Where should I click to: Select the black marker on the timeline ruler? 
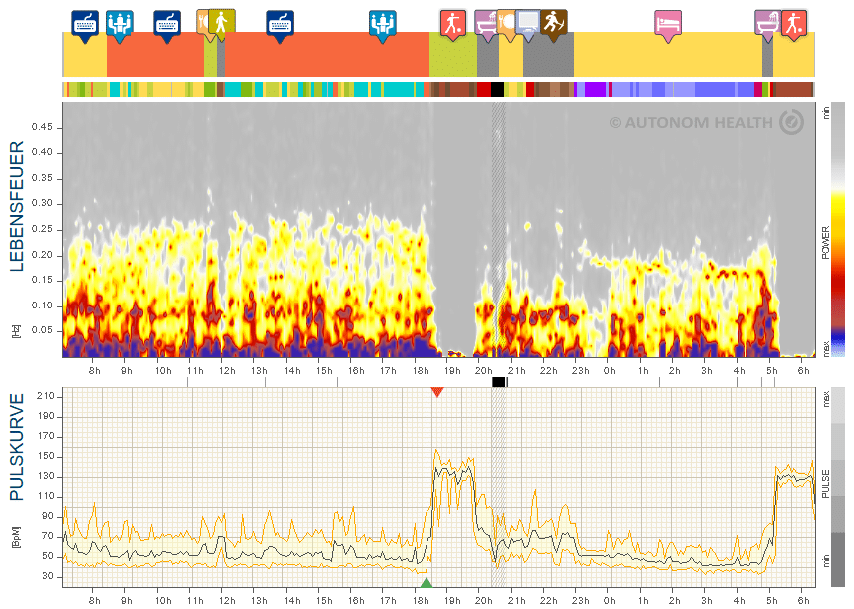click(499, 382)
